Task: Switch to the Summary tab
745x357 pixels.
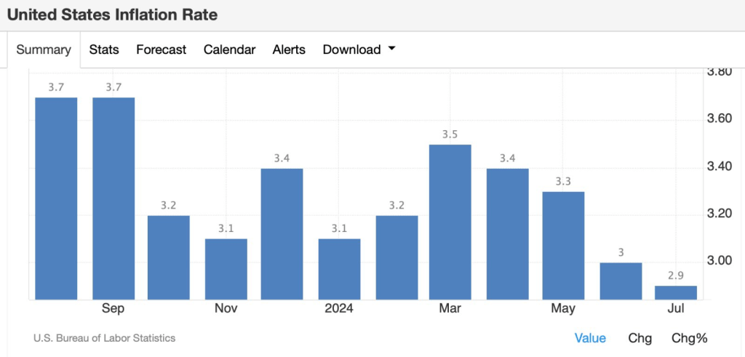Action: tap(44, 49)
